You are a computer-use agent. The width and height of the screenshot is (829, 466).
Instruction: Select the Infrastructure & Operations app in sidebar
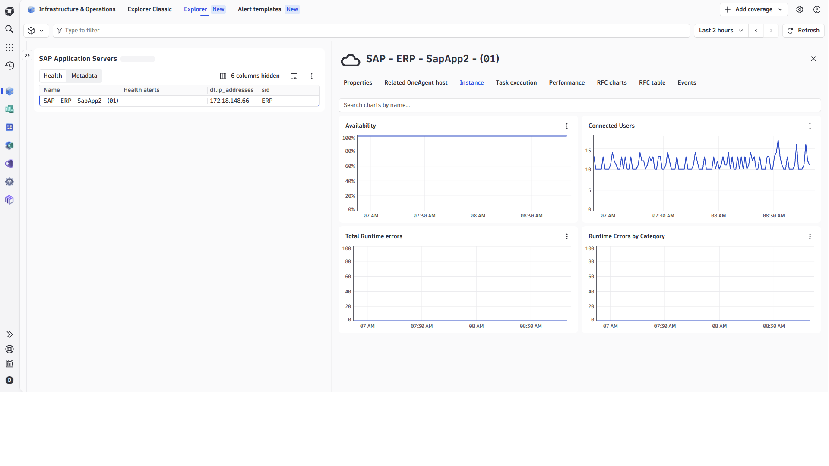pyautogui.click(x=9, y=91)
